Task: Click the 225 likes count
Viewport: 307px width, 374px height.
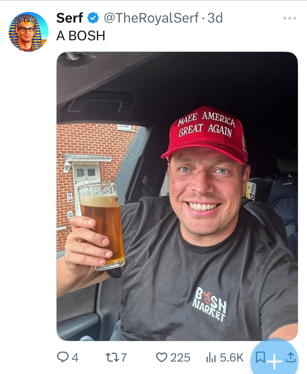Action: (x=180, y=358)
